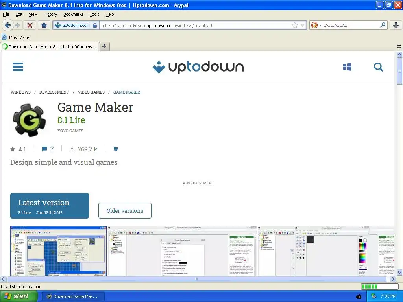
Task: Open the Bookmarks menu
Action: (x=74, y=14)
